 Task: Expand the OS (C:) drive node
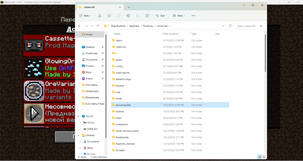coord(80,123)
